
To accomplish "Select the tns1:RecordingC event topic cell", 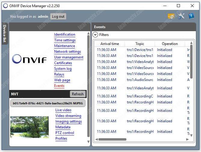I will (140, 96).
